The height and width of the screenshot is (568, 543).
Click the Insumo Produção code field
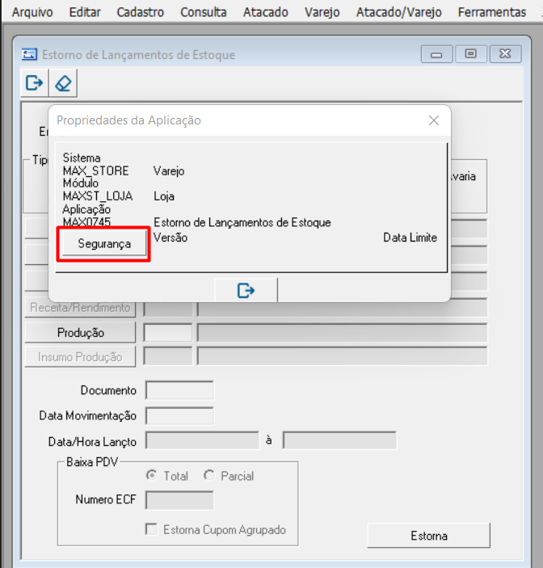point(168,357)
